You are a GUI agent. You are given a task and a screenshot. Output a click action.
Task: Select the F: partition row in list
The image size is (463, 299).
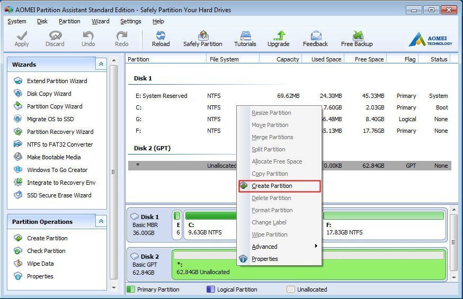pos(290,131)
